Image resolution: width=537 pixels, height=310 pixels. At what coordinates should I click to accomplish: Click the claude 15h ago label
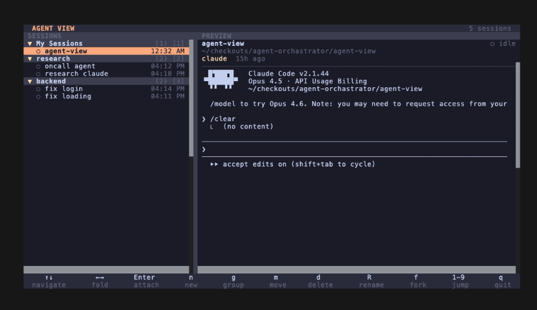[x=233, y=59]
